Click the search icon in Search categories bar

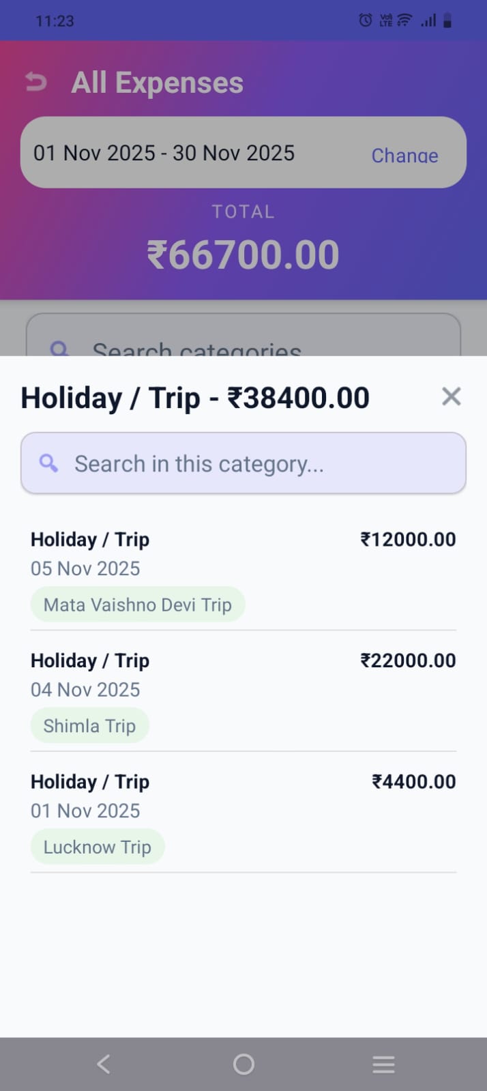tap(59, 349)
